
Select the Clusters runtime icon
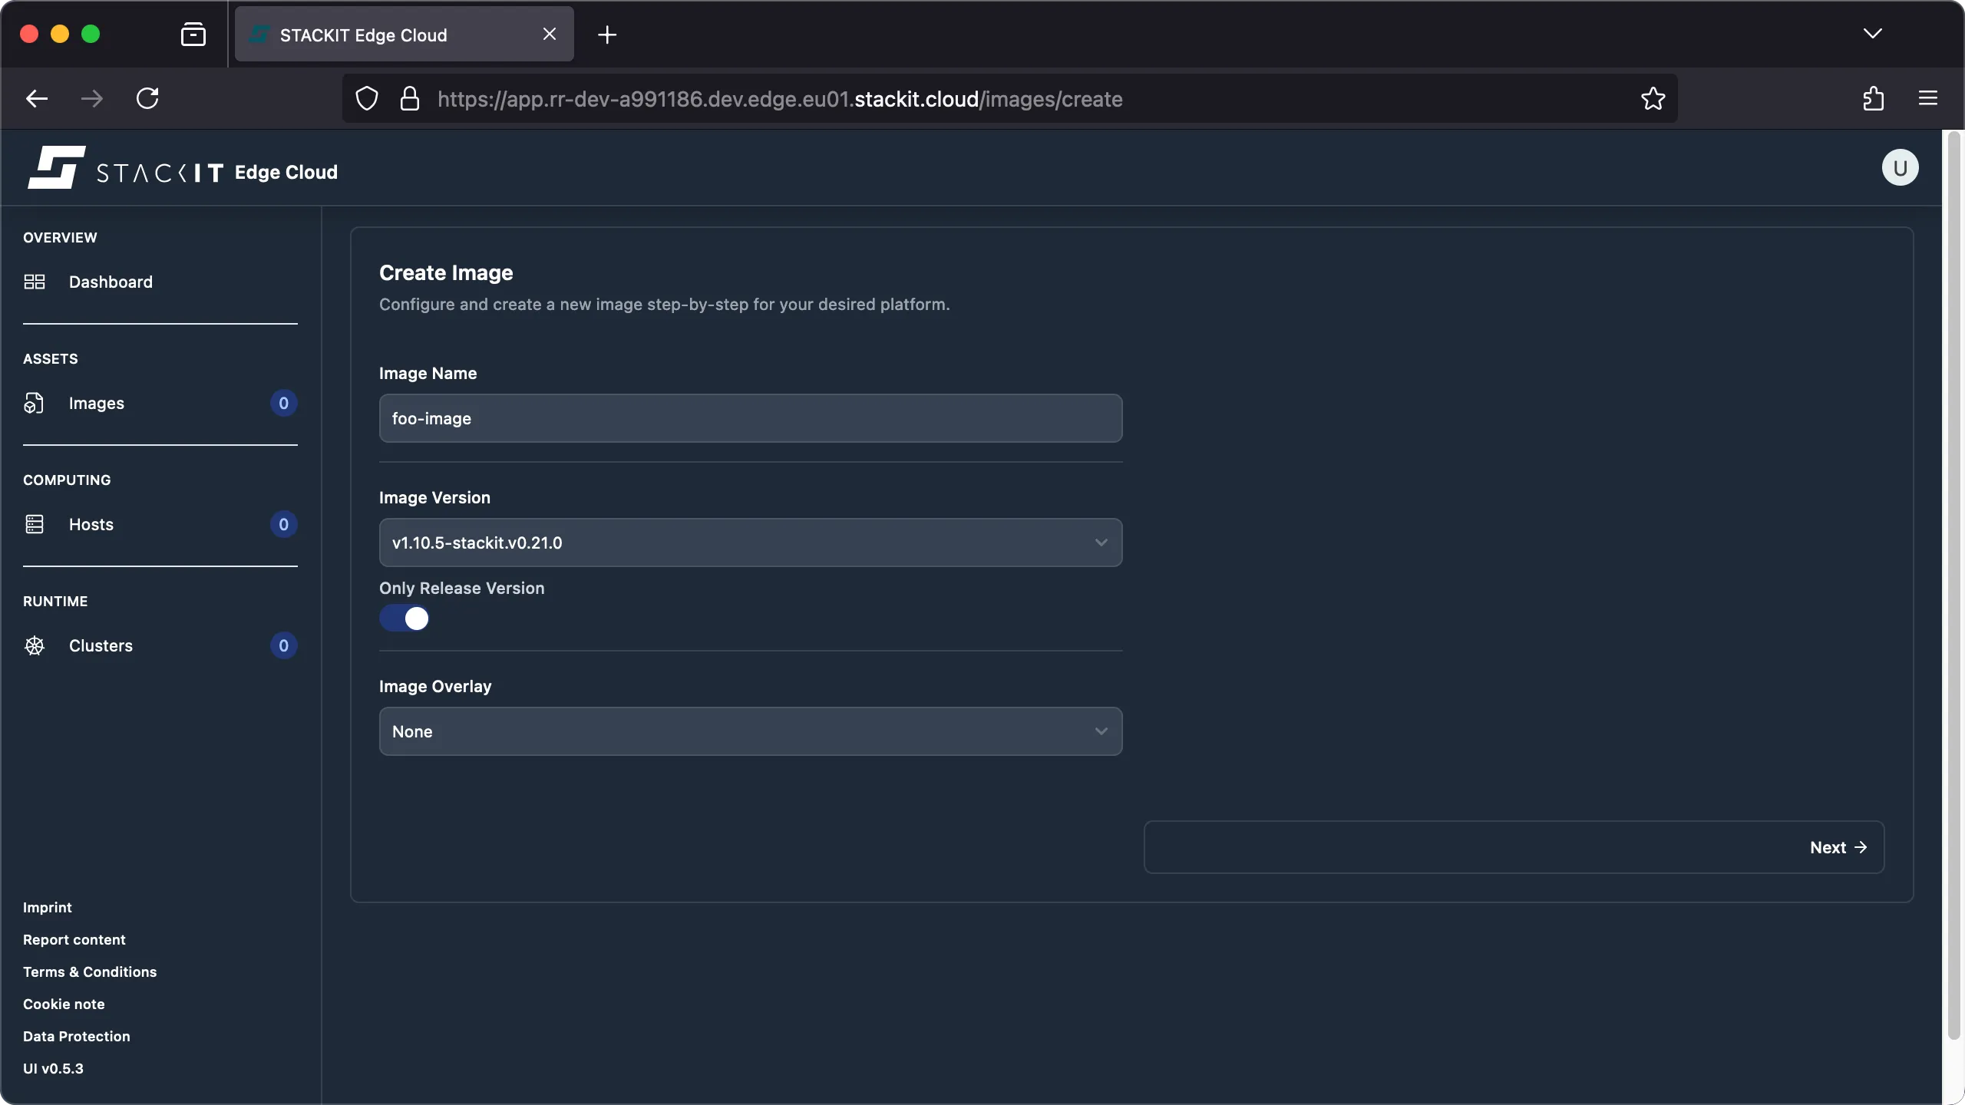point(34,645)
